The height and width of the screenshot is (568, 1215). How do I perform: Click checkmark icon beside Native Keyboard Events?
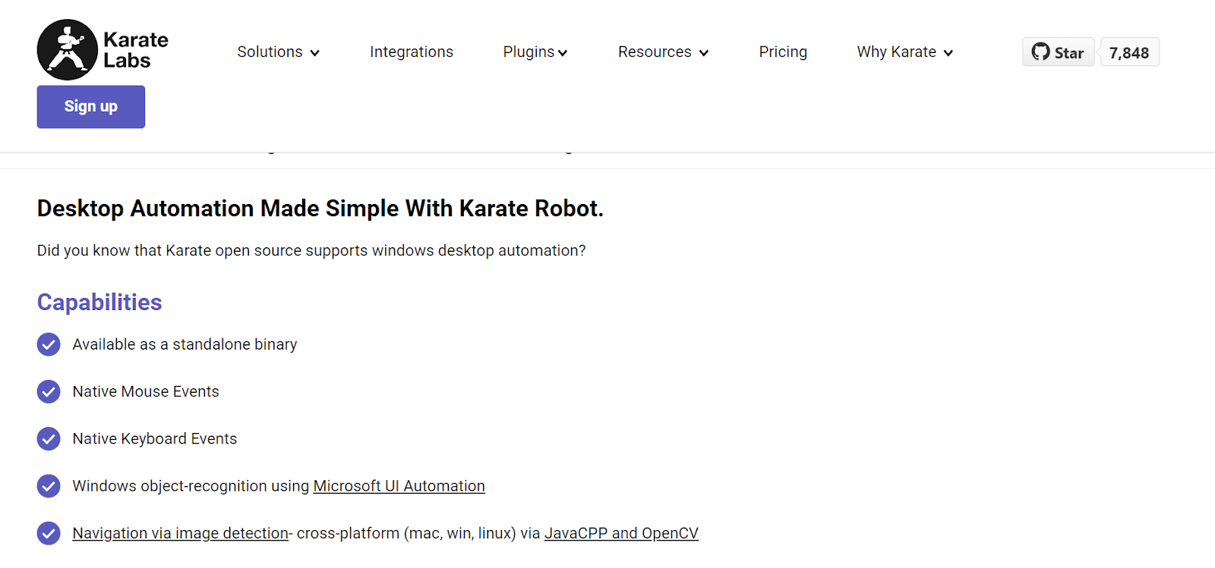(x=49, y=438)
